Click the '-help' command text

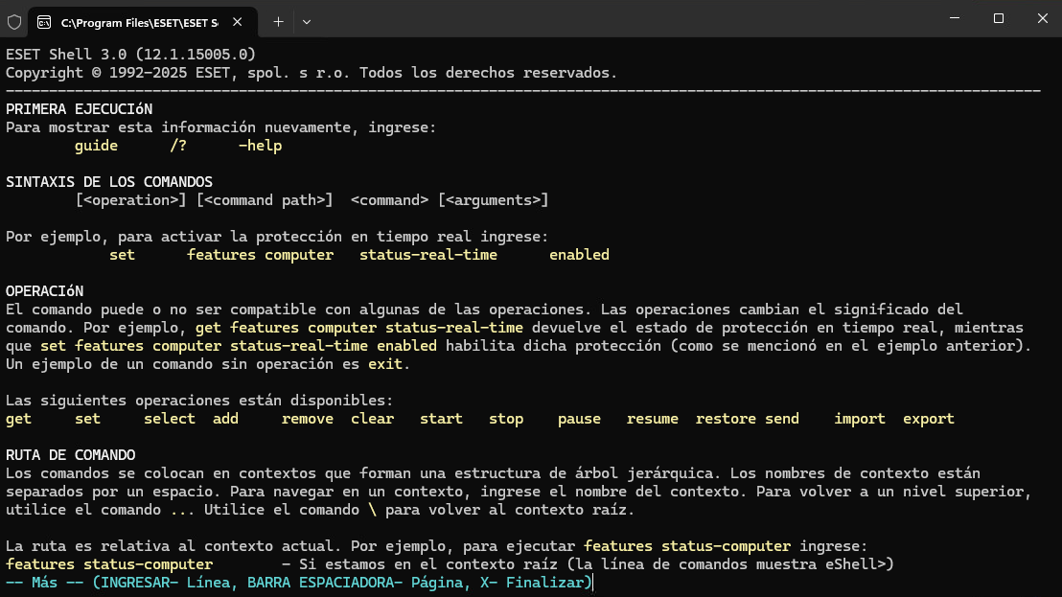260,146
